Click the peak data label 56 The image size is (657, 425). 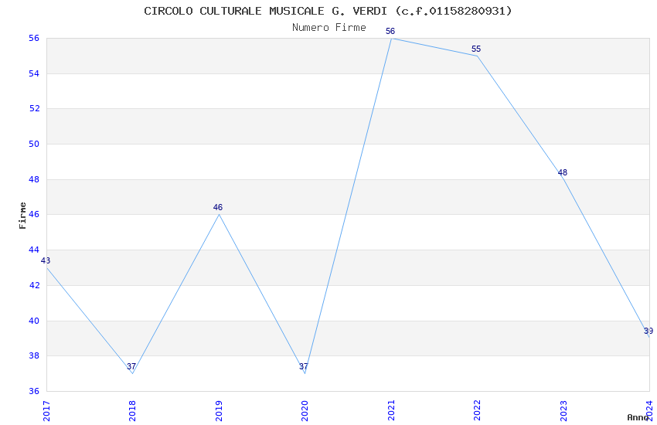(x=390, y=31)
